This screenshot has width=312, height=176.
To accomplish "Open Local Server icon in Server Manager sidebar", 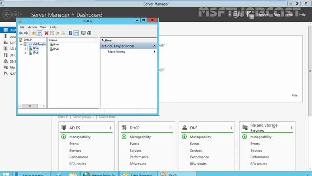I will click(x=6, y=36).
